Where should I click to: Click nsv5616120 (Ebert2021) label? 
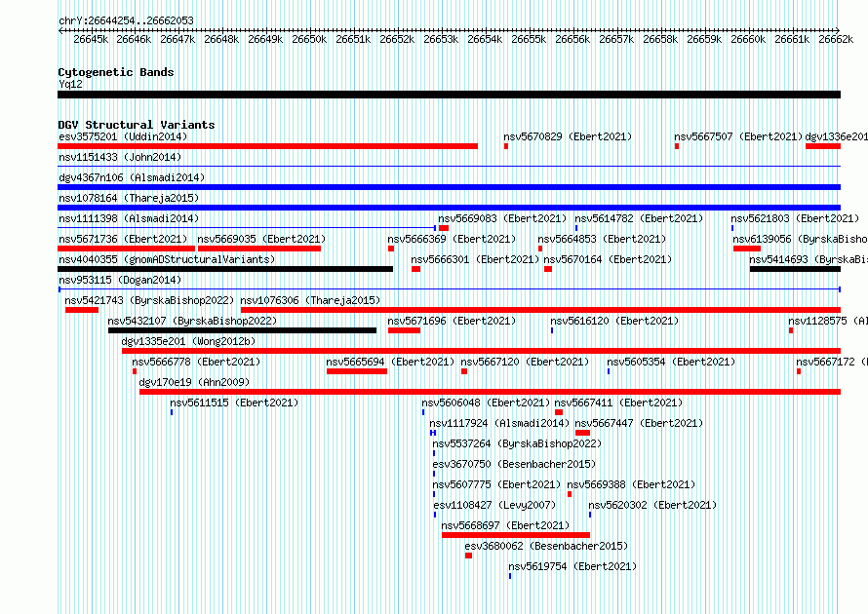pyautogui.click(x=614, y=321)
